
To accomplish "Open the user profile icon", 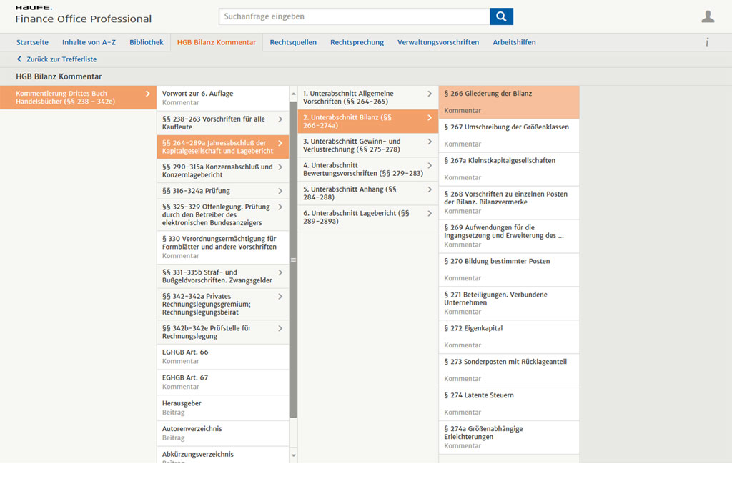I will pyautogui.click(x=708, y=17).
